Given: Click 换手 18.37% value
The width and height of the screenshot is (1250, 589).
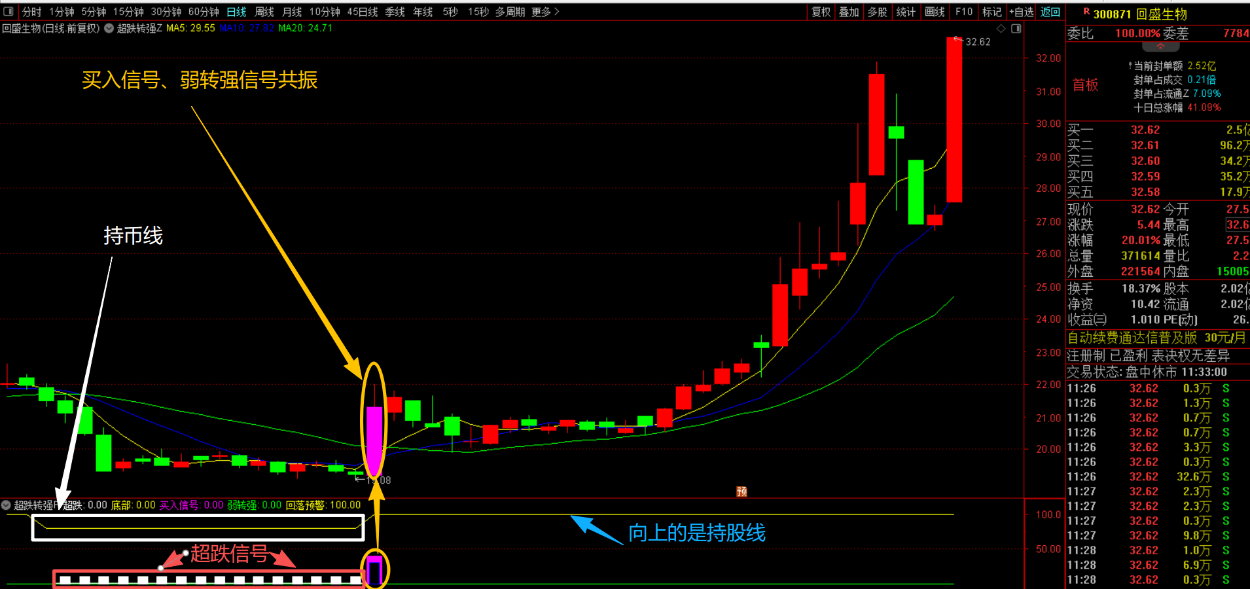Looking at the screenshot, I should coord(1141,289).
